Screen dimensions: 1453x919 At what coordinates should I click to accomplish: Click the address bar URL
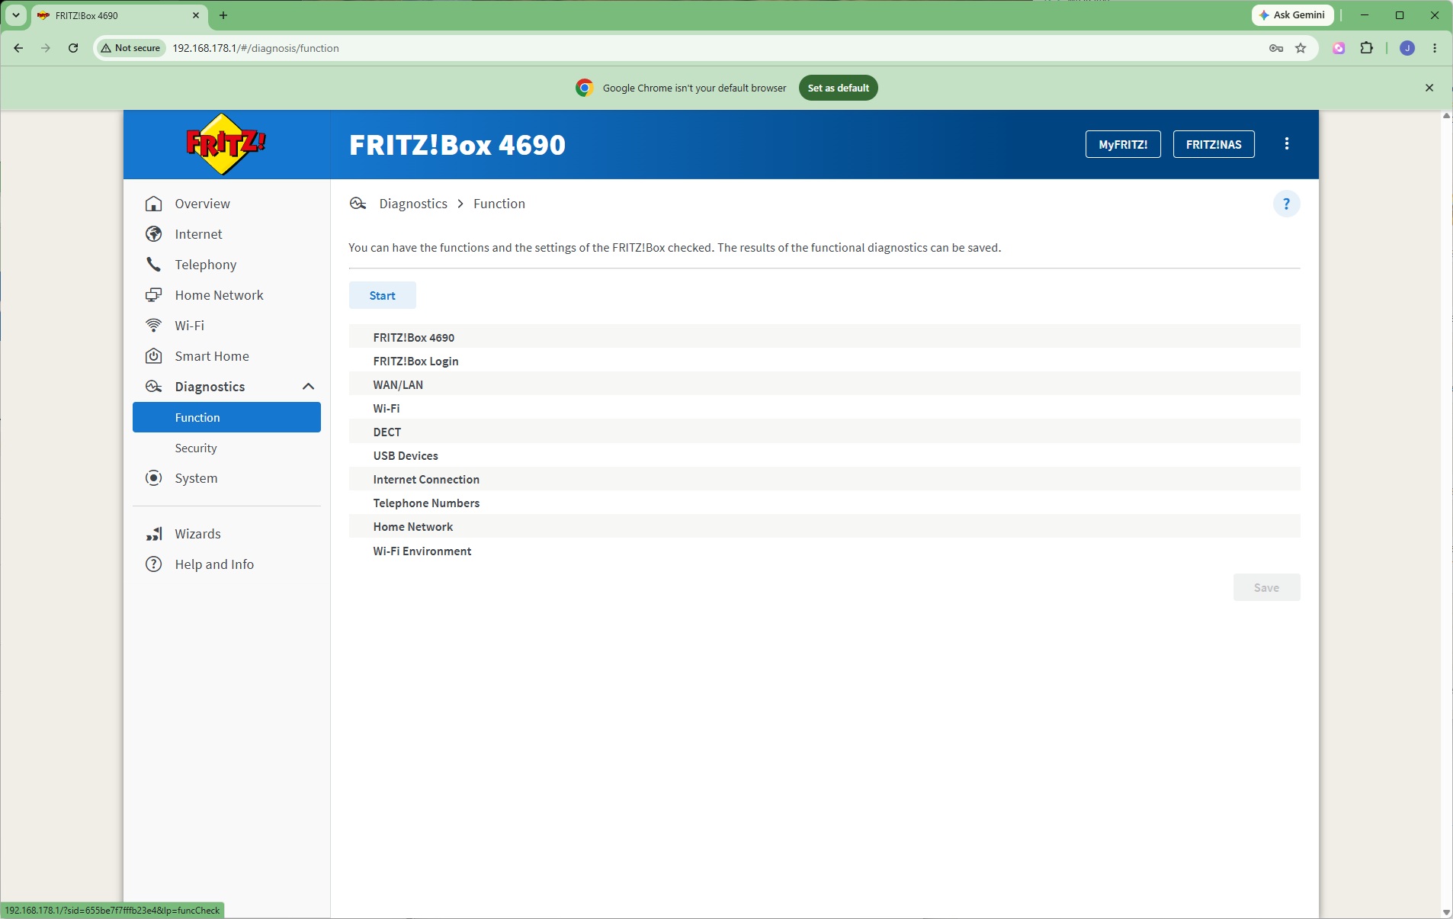click(255, 48)
